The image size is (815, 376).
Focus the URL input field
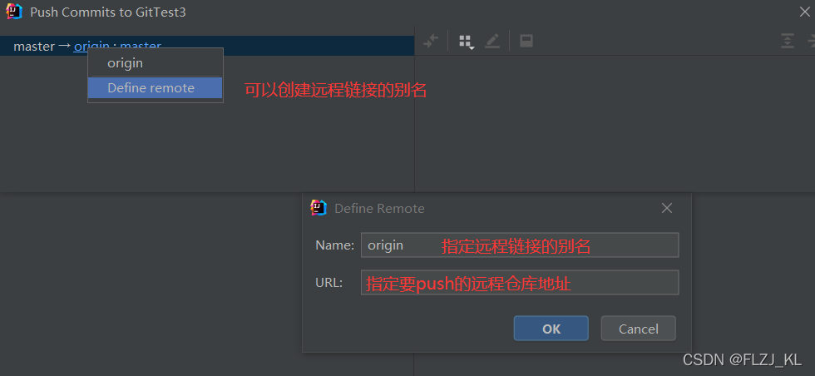(x=520, y=282)
